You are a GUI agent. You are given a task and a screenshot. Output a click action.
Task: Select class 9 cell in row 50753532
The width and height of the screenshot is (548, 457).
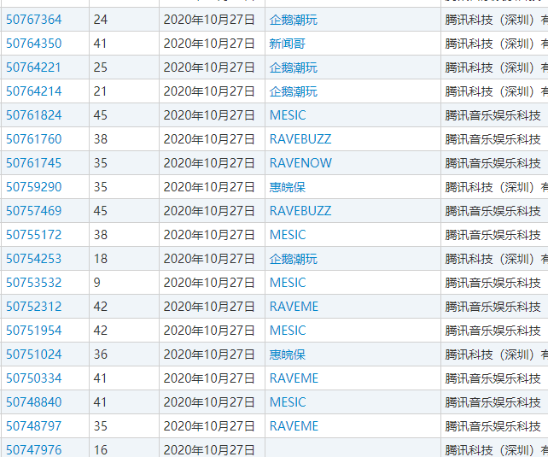pyautogui.click(x=124, y=283)
